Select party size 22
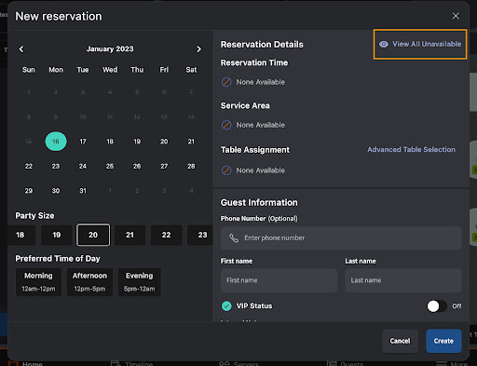477x366 pixels. tap(166, 235)
